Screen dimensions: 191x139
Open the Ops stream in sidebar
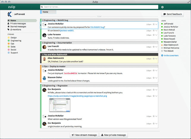(x=12, y=44)
